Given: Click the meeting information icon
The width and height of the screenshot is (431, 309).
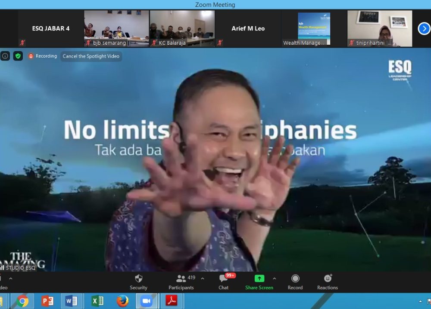Looking at the screenshot, I should pos(5,56).
